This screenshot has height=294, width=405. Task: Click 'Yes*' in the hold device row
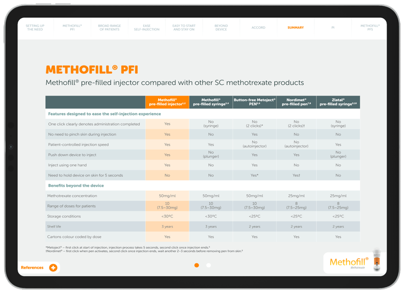point(255,175)
